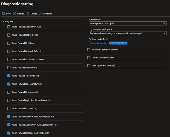Expand the Subscription dropdown chevron
Image resolution: width=170 pixels, height=137 pixels.
tap(164, 23)
